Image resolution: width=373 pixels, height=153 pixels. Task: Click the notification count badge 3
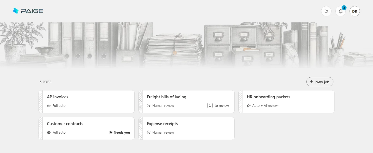coord(344,8)
